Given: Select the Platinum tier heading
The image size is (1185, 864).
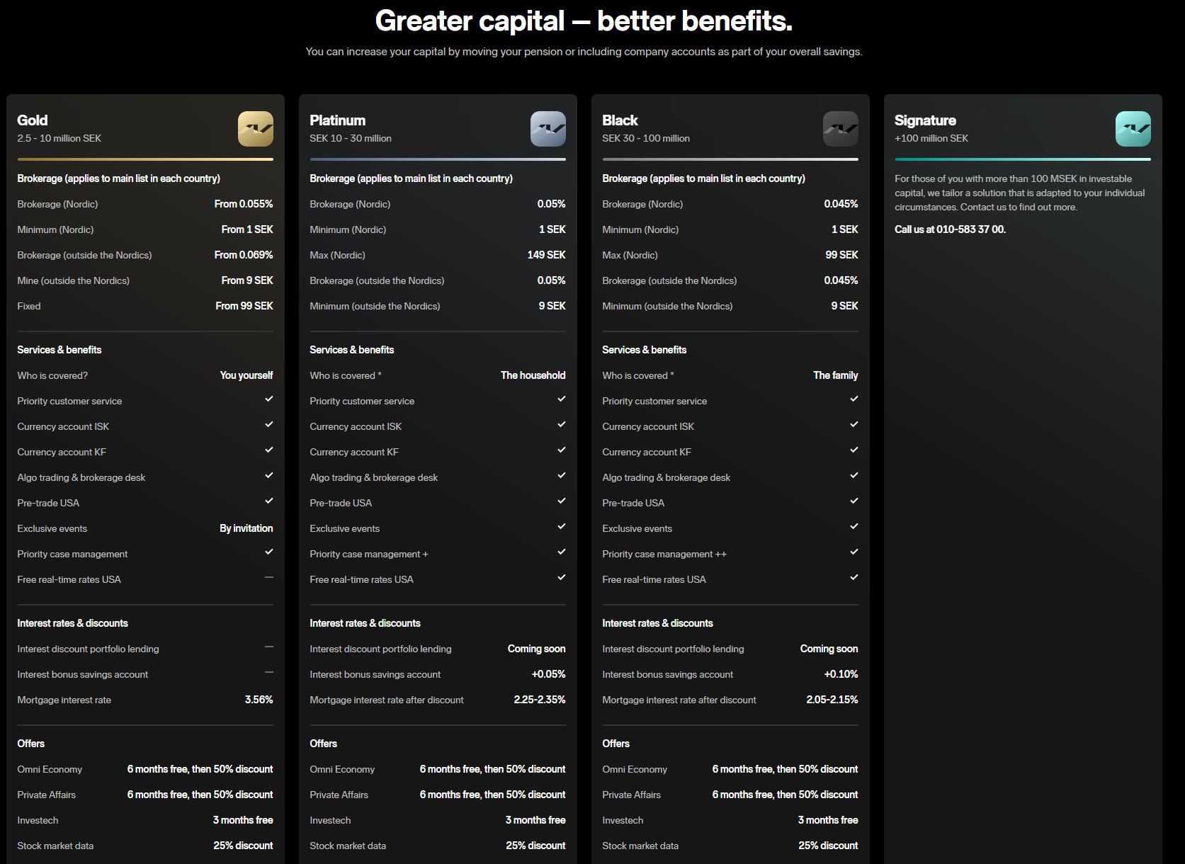Looking at the screenshot, I should click(x=338, y=120).
